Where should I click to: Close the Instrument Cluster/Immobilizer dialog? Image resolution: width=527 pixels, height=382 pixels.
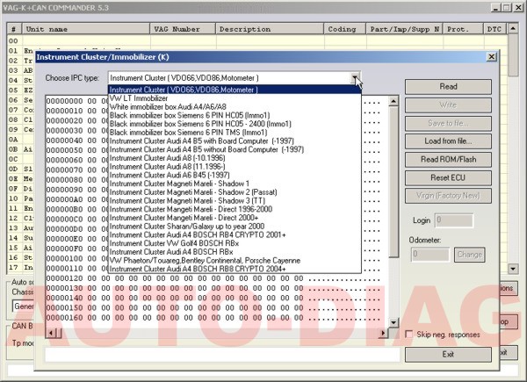coord(491,57)
